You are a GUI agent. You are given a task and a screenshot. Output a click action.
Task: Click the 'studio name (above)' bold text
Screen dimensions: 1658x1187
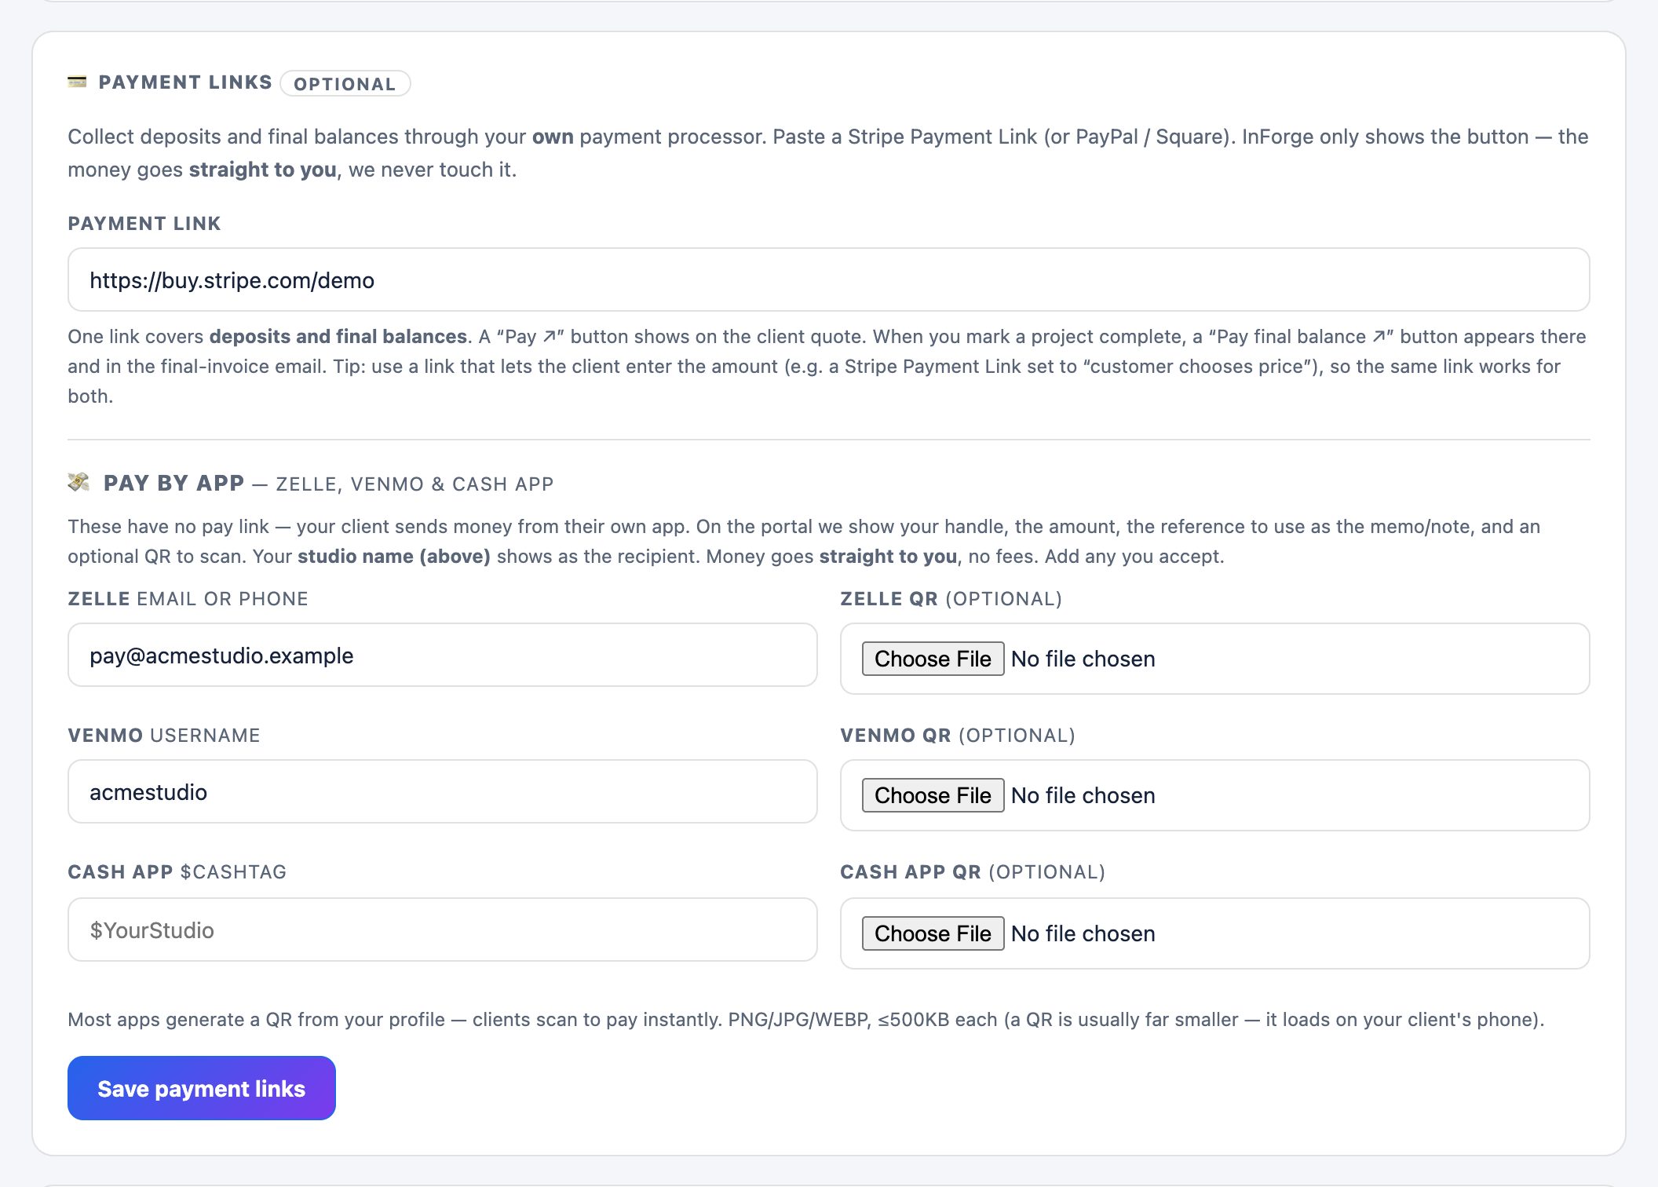pyautogui.click(x=394, y=557)
